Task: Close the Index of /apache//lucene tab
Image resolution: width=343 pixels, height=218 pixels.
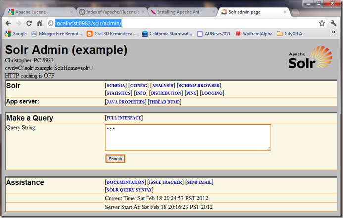Action: [143, 12]
